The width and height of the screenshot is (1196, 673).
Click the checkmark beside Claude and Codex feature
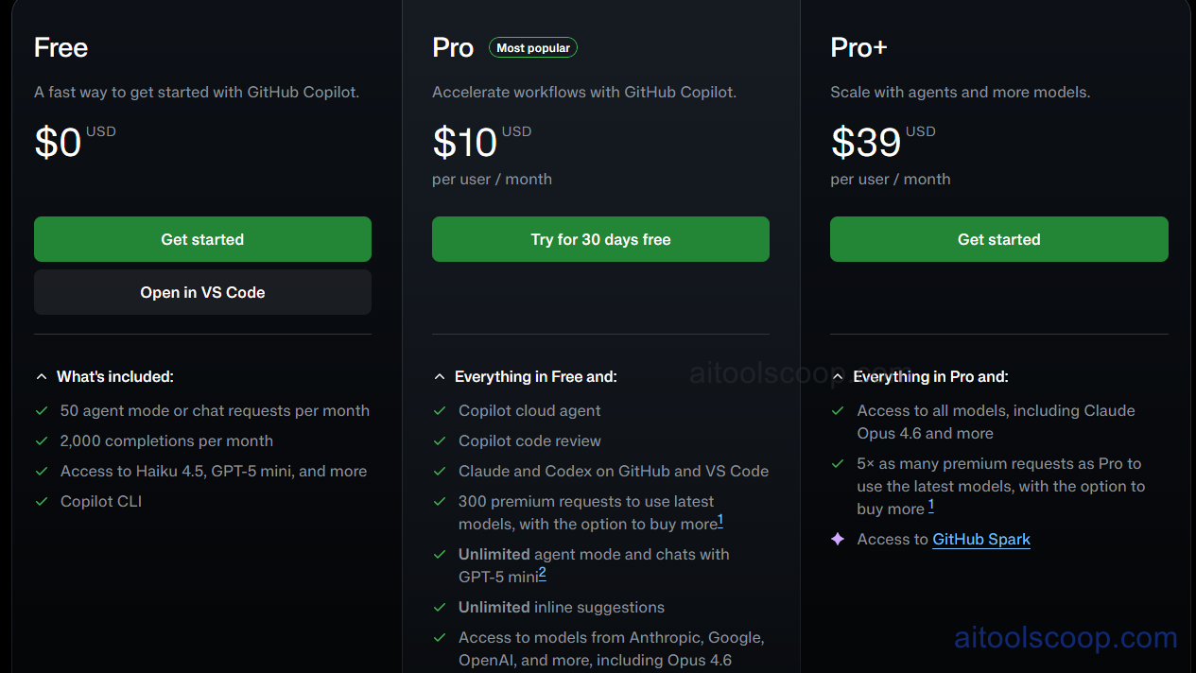(x=440, y=472)
